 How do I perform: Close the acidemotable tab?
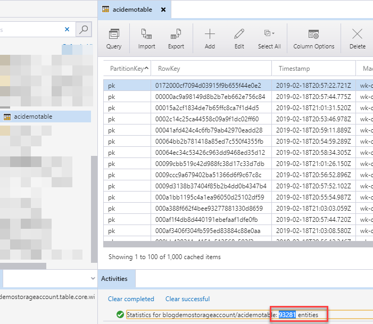(163, 10)
